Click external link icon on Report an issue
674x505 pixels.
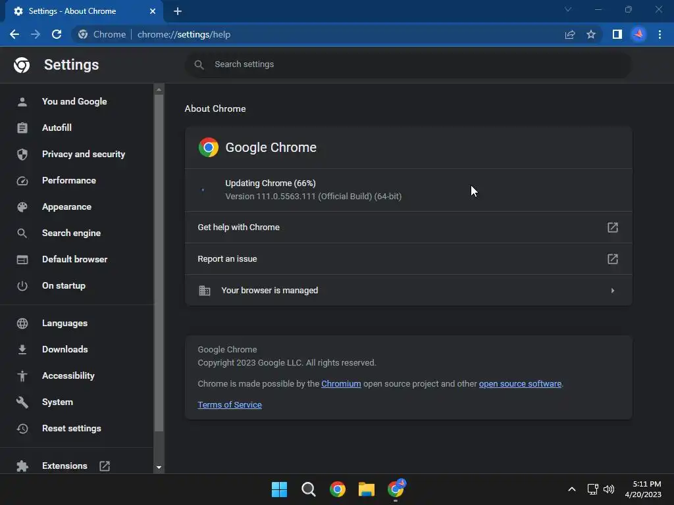tap(613, 259)
